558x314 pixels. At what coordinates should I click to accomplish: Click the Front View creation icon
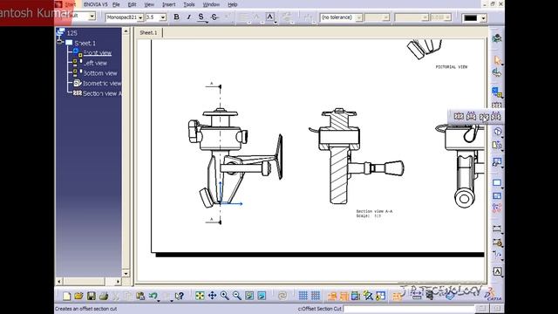coord(497,92)
